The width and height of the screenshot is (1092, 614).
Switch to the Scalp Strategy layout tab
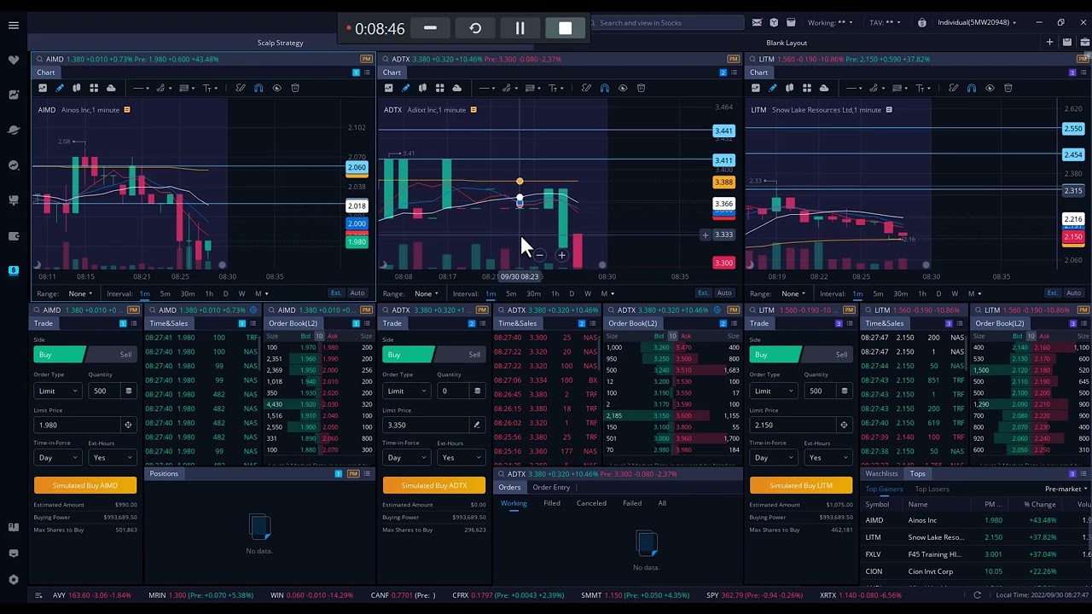point(280,43)
